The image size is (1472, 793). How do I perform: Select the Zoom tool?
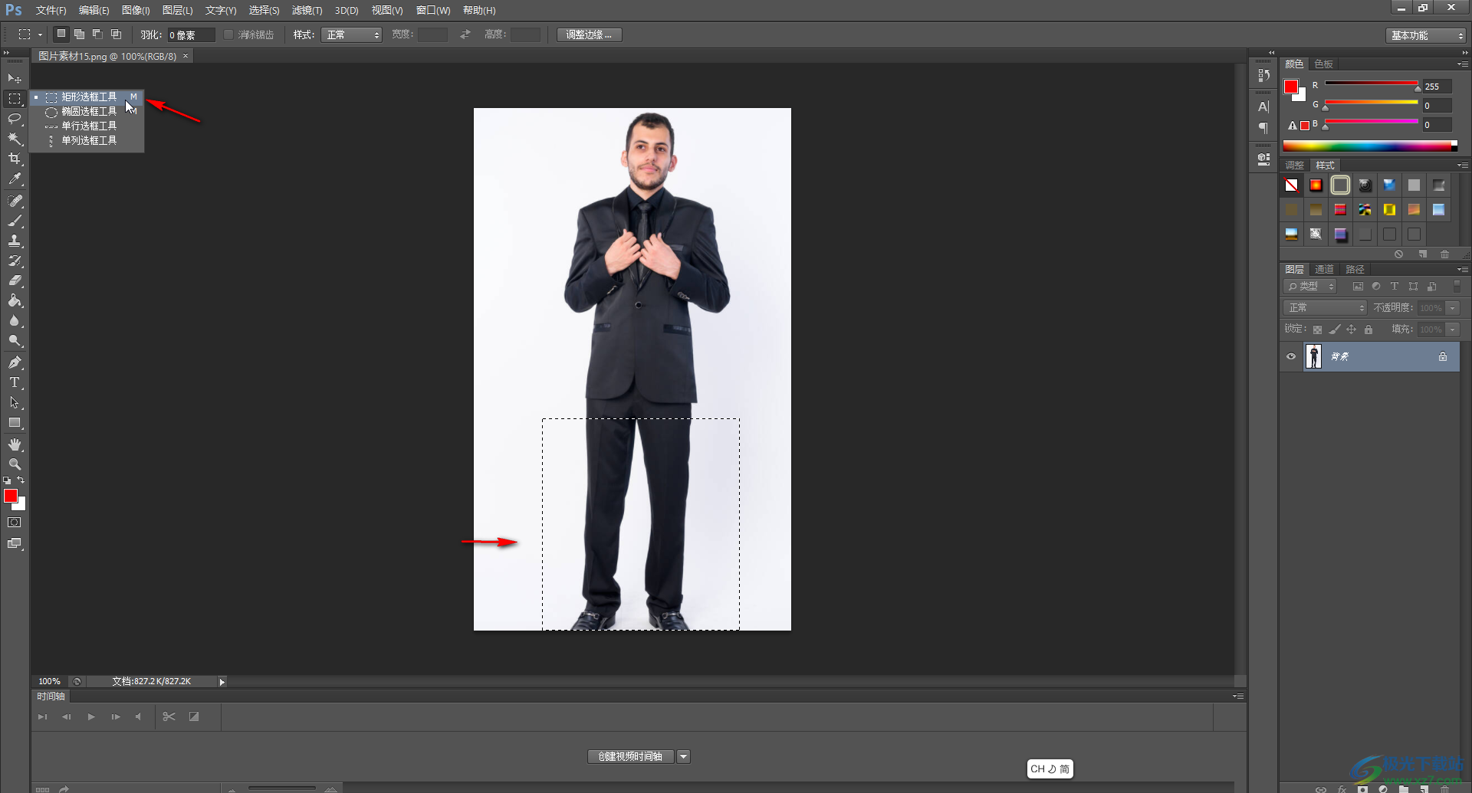point(15,464)
